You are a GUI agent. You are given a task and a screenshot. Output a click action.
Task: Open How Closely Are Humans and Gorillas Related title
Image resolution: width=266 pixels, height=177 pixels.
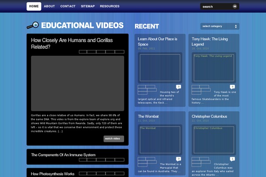coord(72,43)
